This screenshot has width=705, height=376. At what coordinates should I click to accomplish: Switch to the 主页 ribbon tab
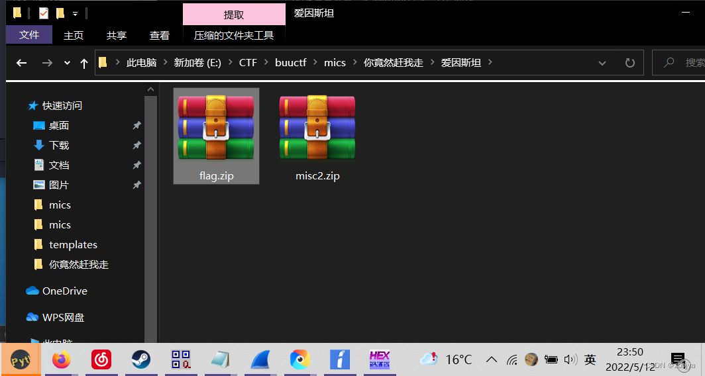tap(74, 35)
